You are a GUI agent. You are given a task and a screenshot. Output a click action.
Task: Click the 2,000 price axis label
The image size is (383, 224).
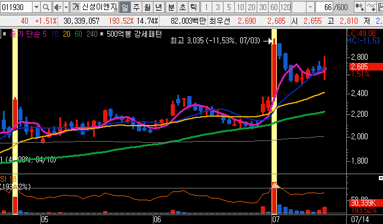click(x=359, y=136)
